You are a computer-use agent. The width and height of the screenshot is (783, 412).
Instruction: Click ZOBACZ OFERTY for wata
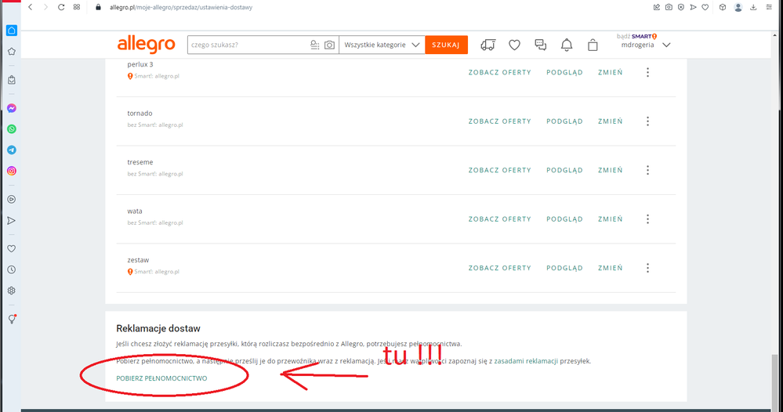500,219
